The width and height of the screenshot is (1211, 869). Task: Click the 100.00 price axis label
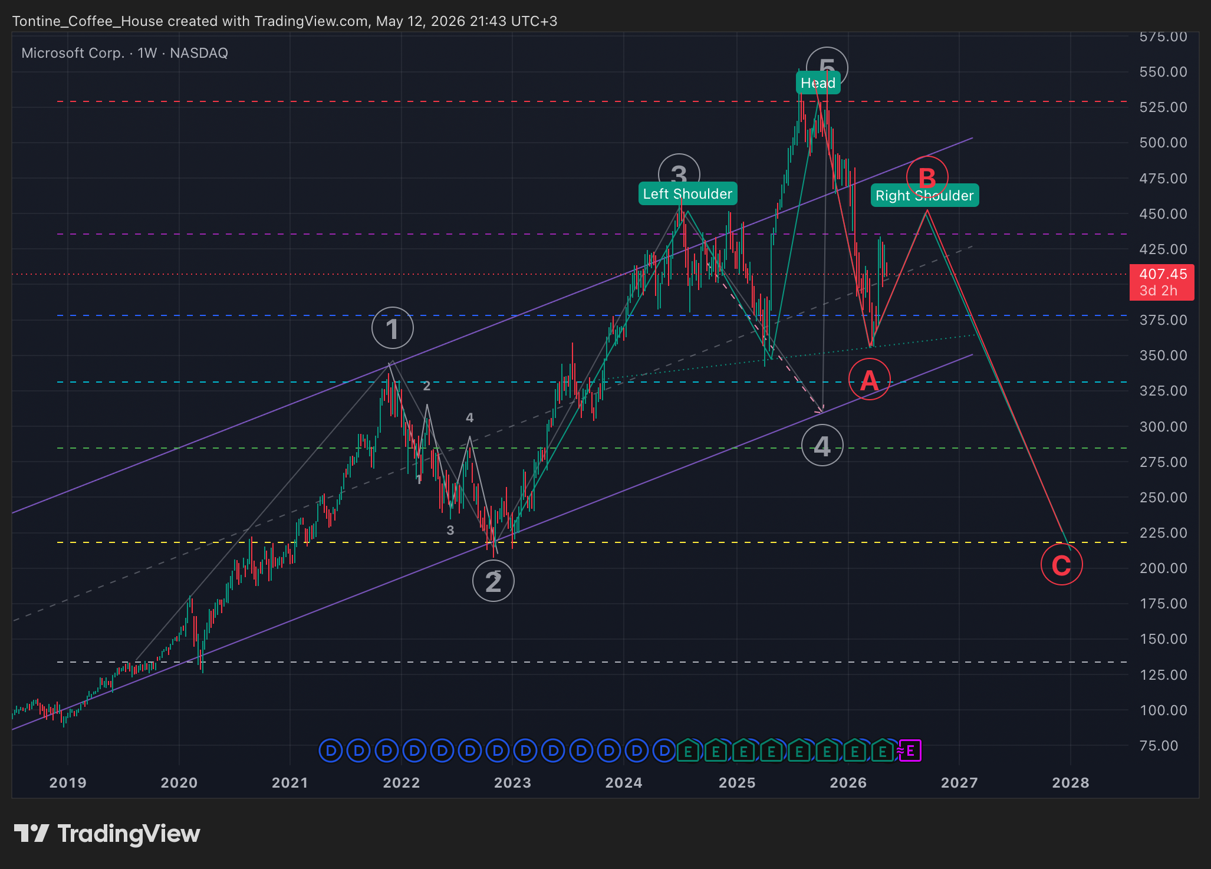pos(1163,710)
